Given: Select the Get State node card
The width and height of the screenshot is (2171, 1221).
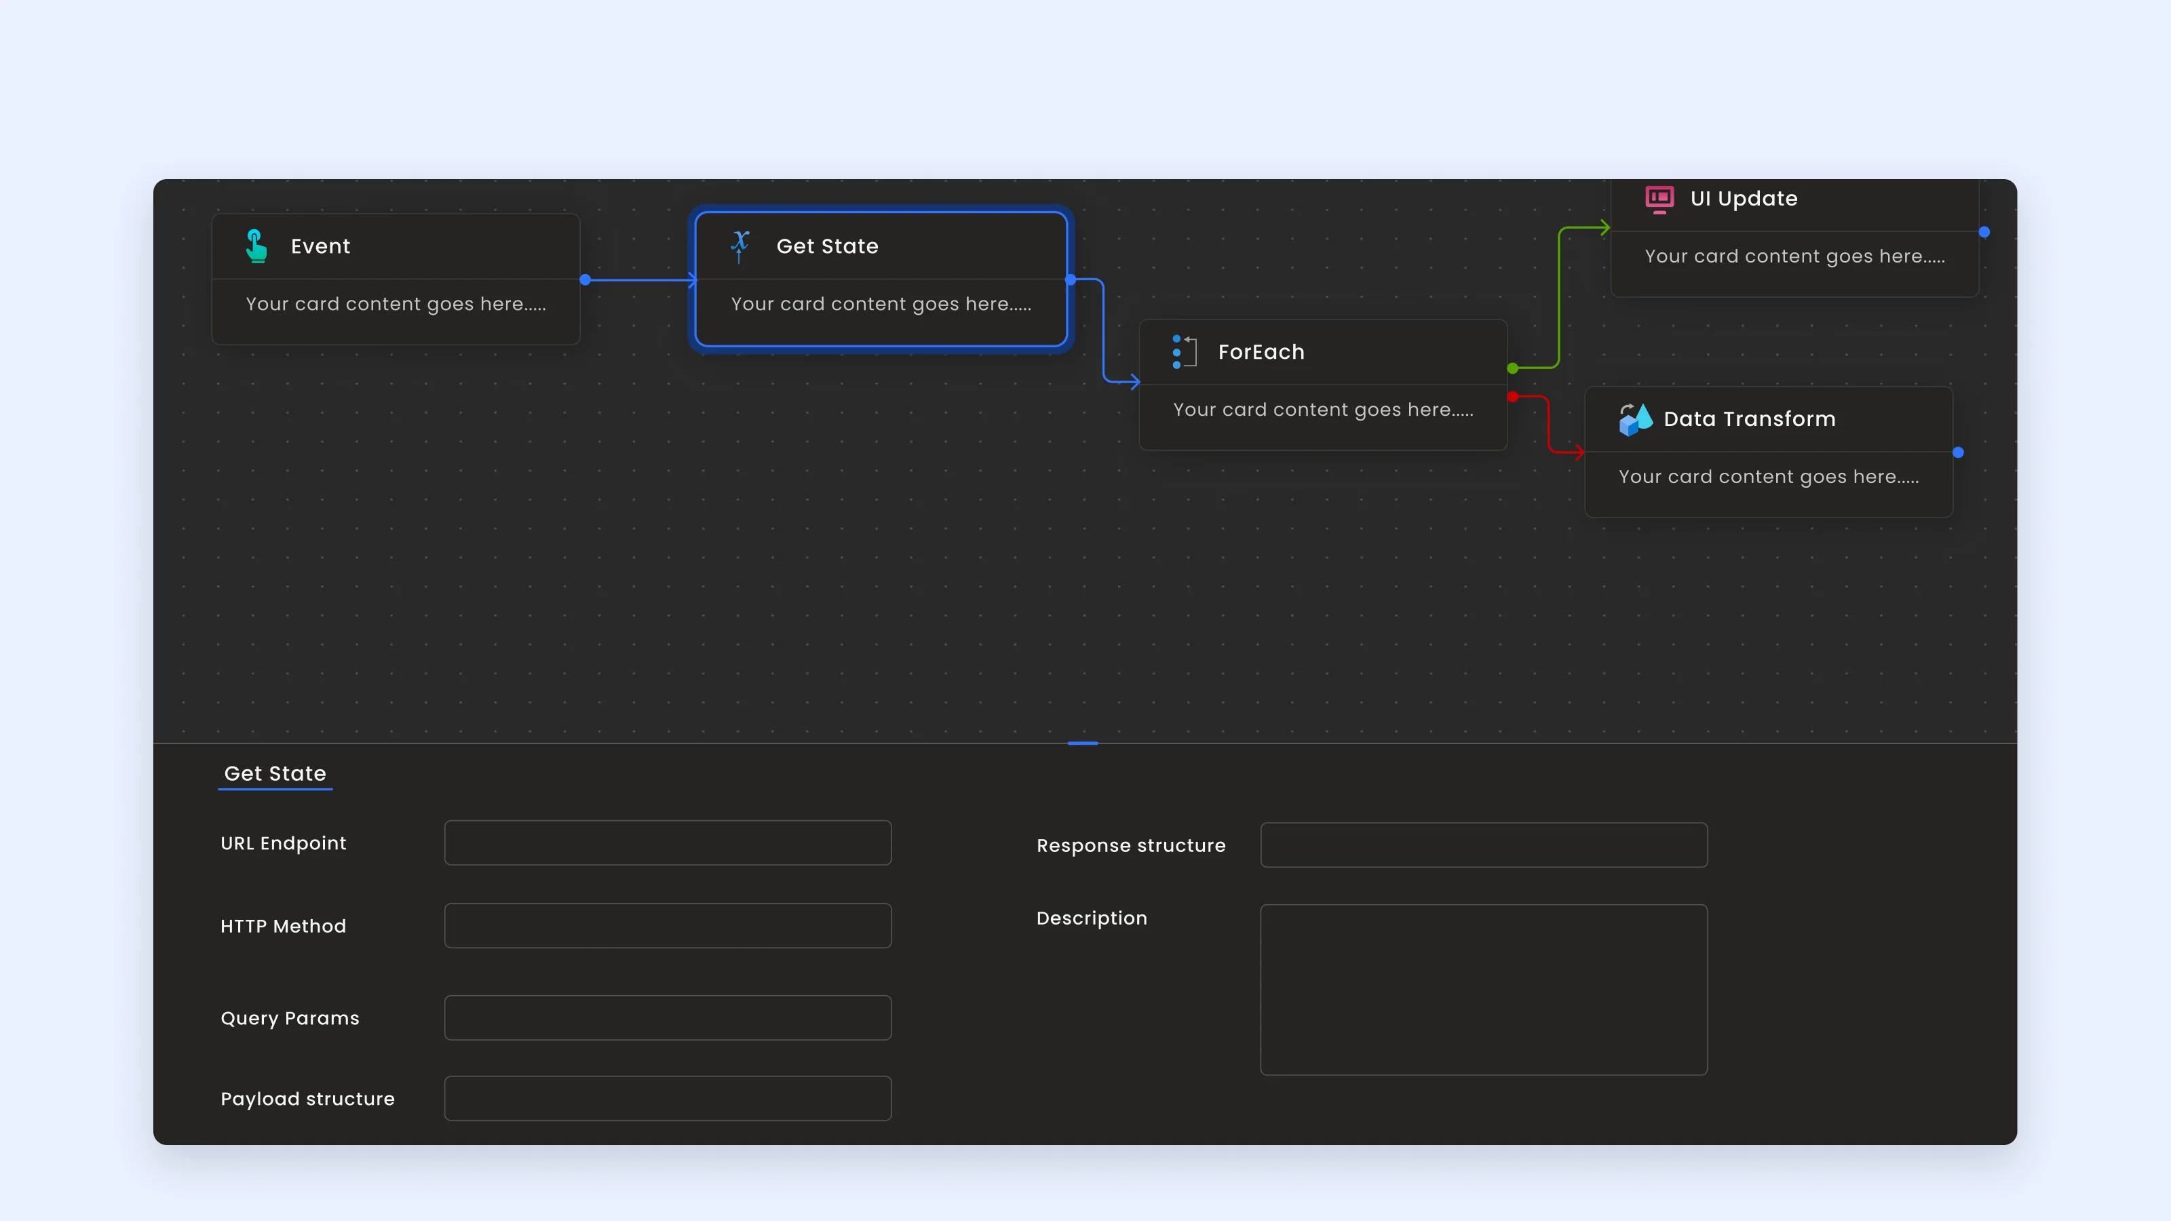Looking at the screenshot, I should [x=881, y=279].
